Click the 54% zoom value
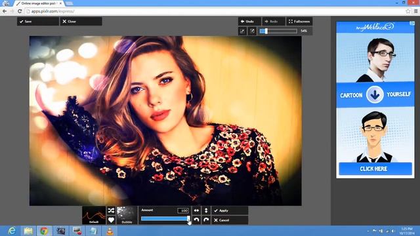 (304, 31)
